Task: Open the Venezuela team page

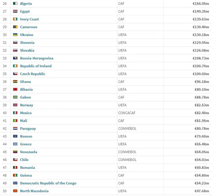Action: pyautogui.click(x=28, y=152)
